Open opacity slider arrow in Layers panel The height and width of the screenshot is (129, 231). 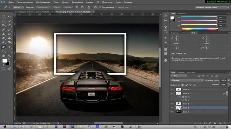coord(228,80)
